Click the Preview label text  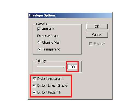[99, 44]
